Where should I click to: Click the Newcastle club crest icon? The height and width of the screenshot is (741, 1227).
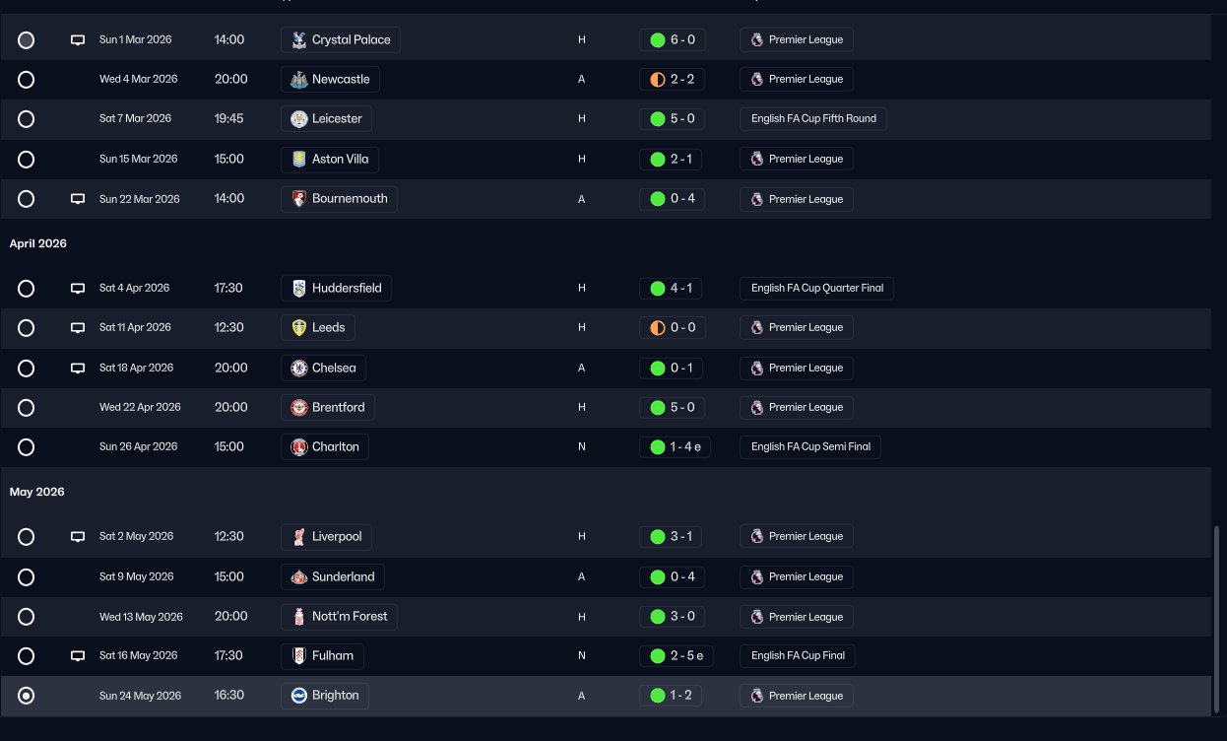pos(299,80)
